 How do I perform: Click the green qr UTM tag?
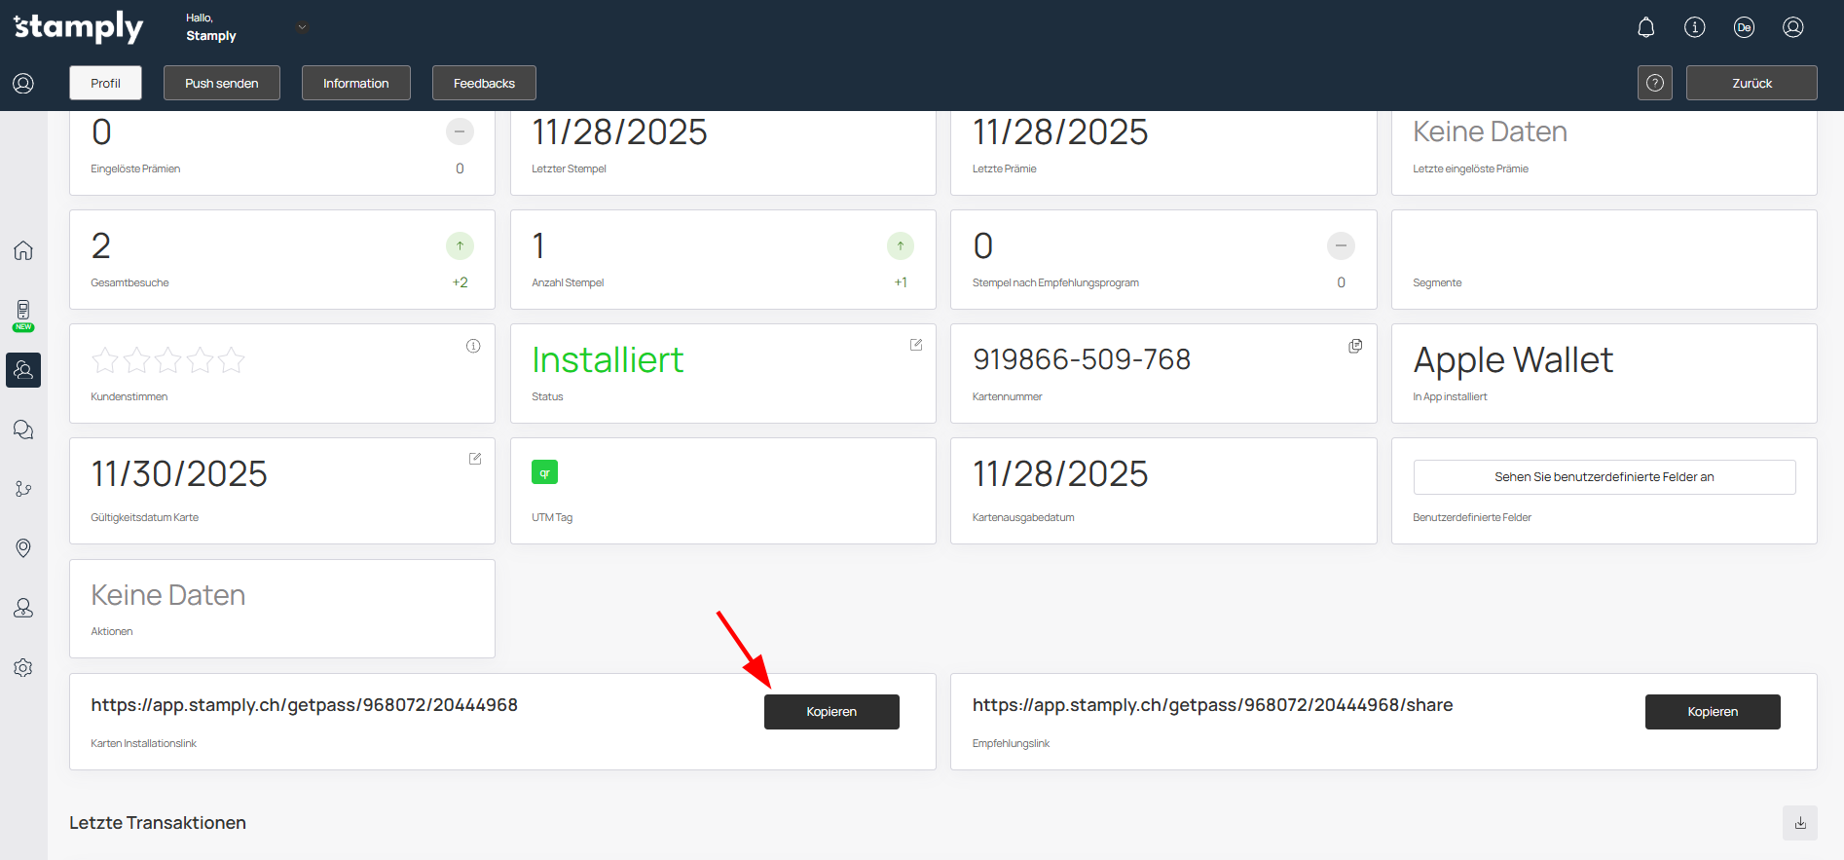pos(544,472)
